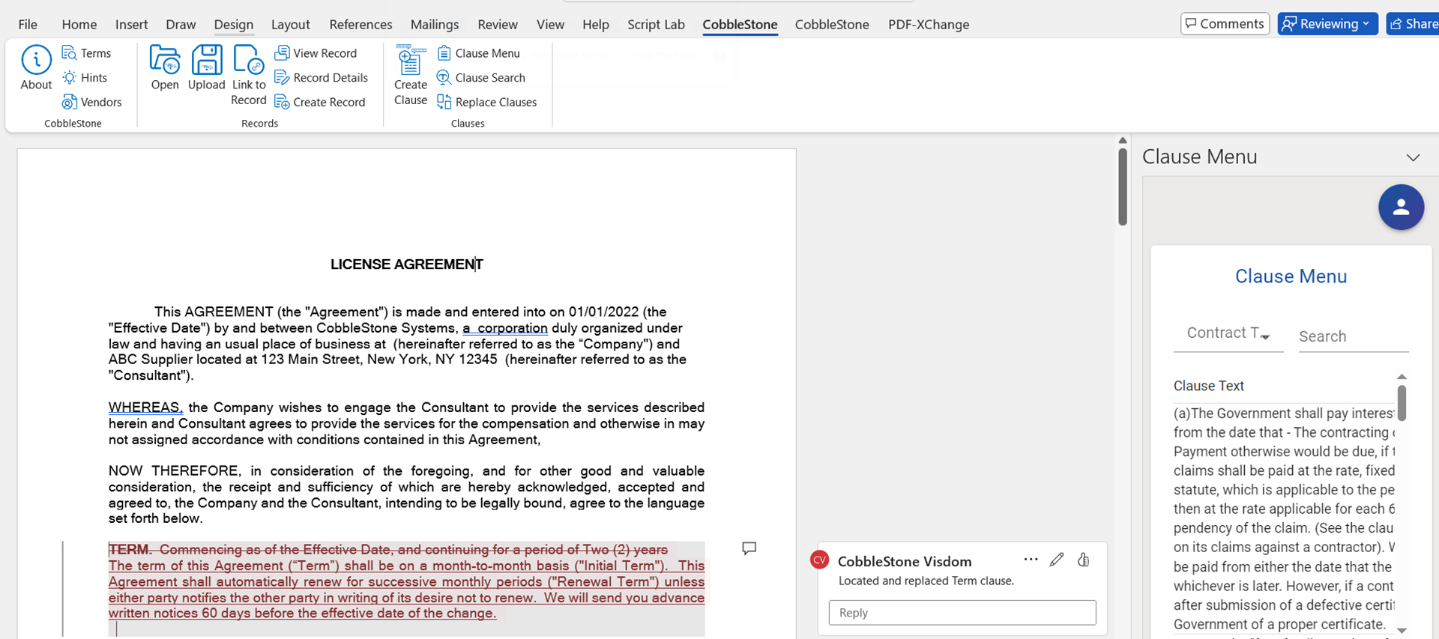Click the 'CobbleStone Visdom' comment author name

(x=905, y=561)
